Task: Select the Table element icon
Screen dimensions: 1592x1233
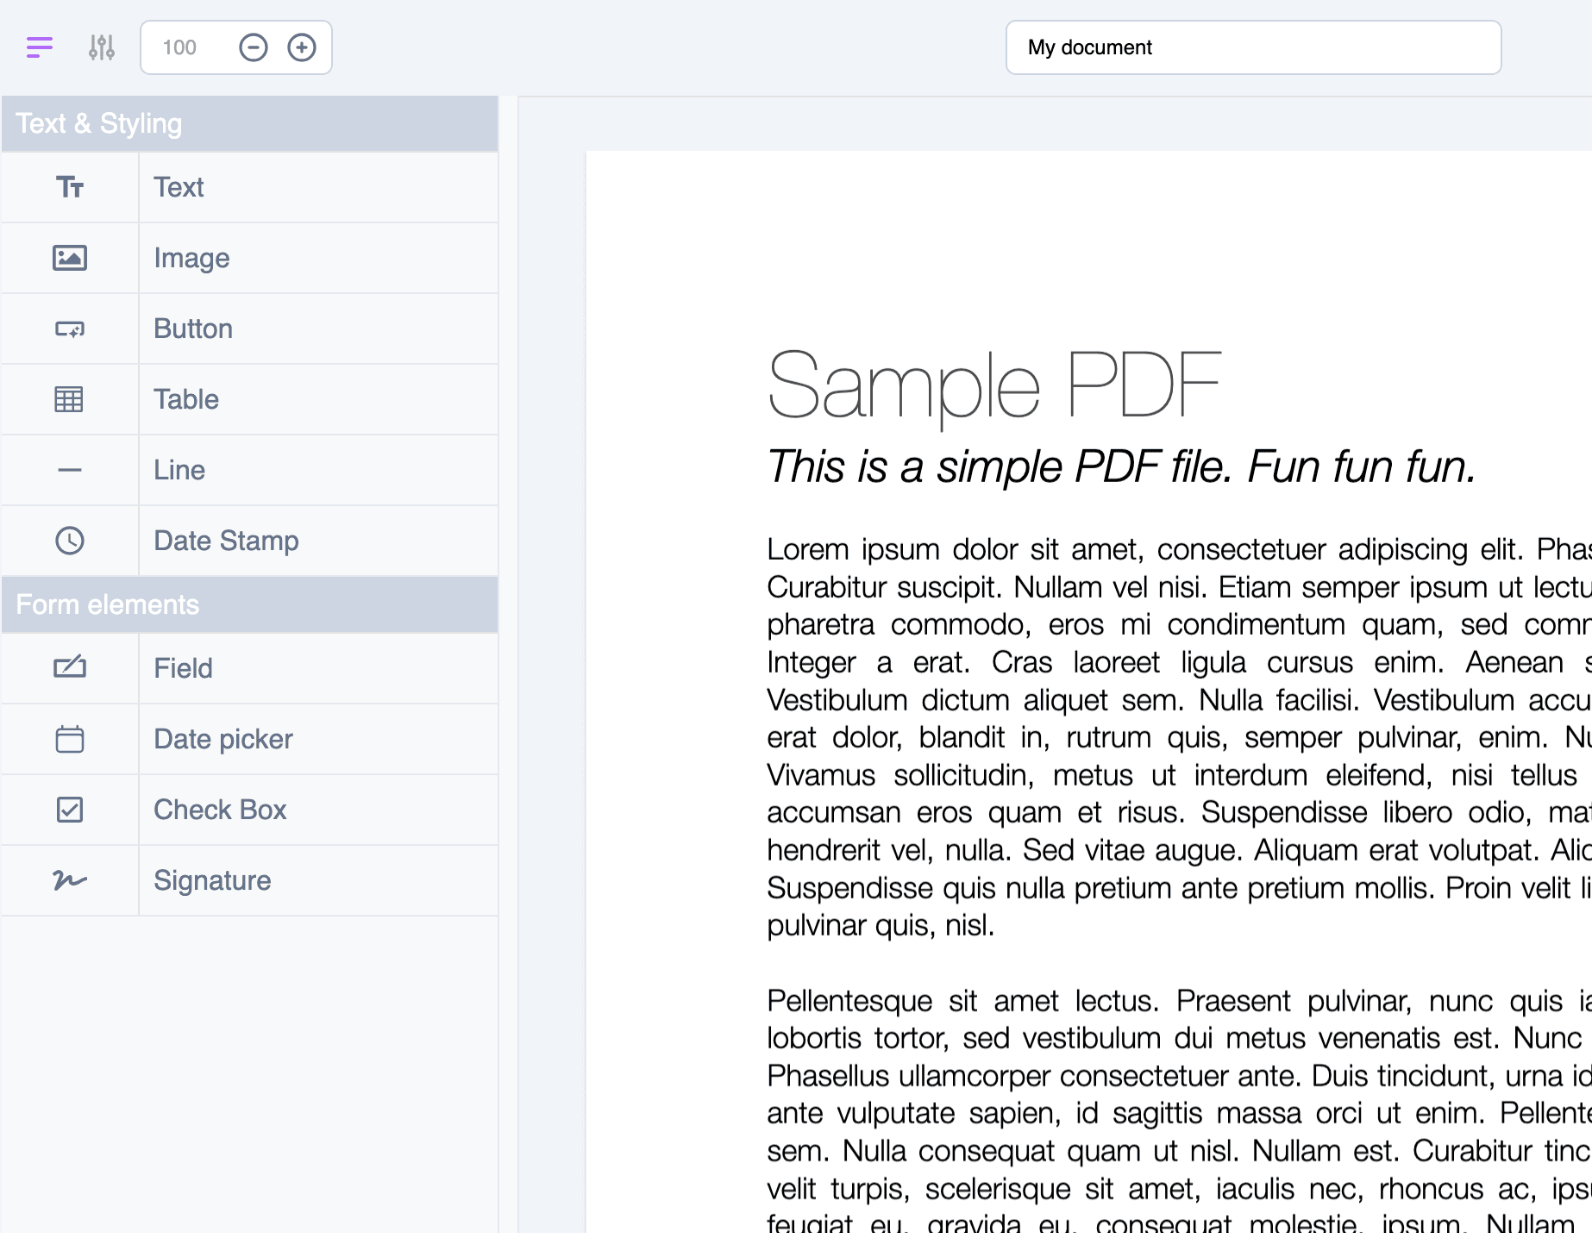Action: (70, 399)
